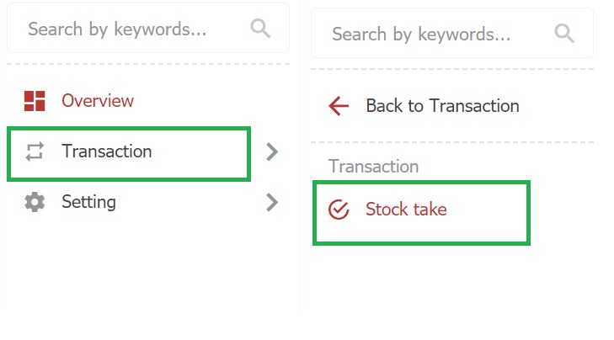Click the Stock take checkmark circle icon

(339, 210)
